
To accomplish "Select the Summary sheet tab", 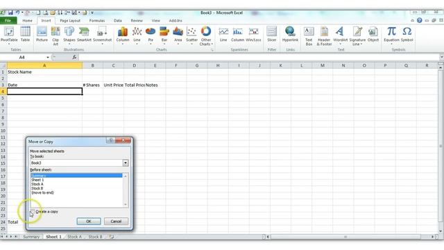I will point(31,237).
